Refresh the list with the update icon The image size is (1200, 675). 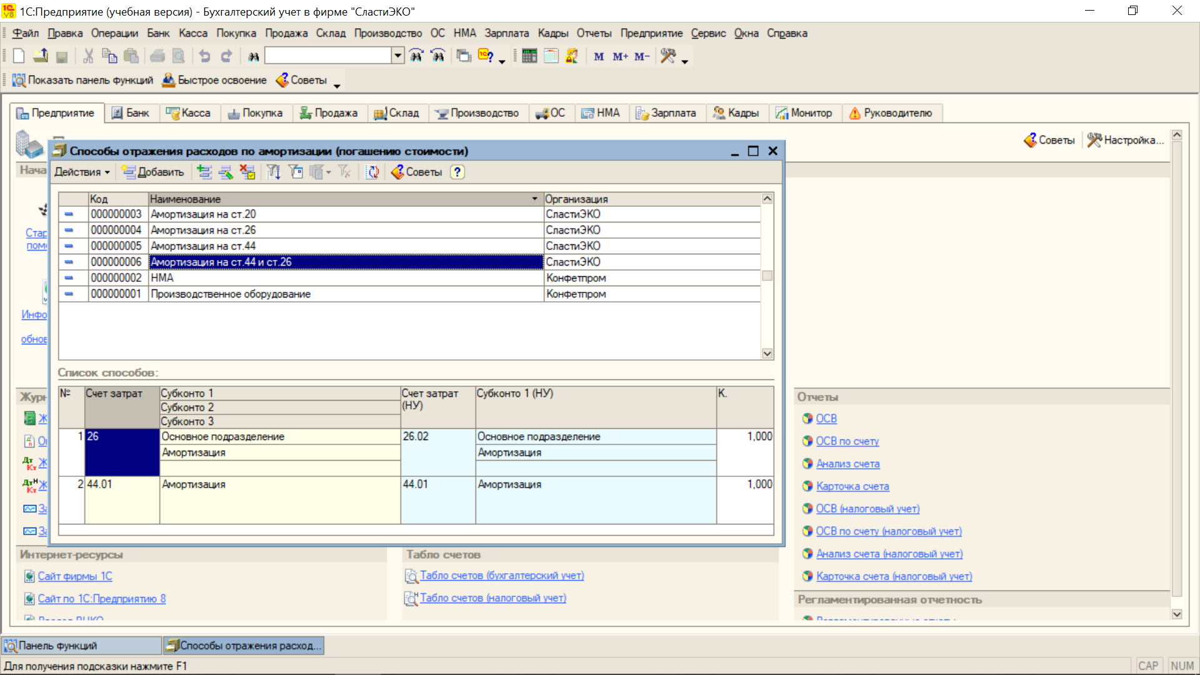click(x=372, y=172)
